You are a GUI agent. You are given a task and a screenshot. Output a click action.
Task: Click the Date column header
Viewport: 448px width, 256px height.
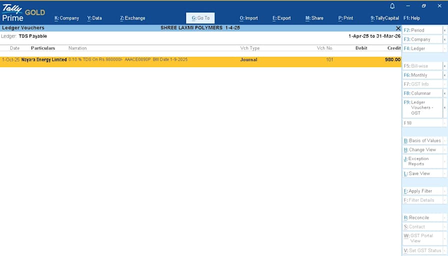coord(15,48)
